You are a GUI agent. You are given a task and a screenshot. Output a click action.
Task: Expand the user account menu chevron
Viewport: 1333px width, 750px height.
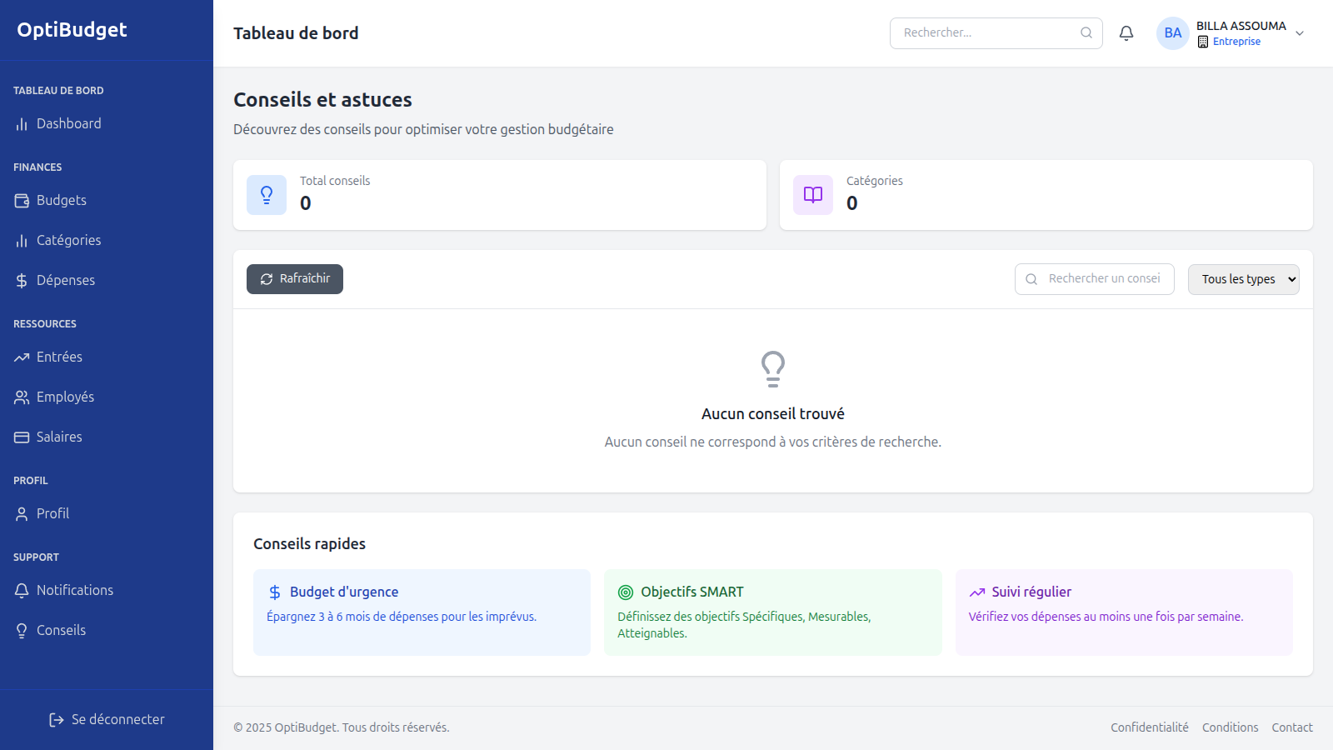pyautogui.click(x=1300, y=33)
